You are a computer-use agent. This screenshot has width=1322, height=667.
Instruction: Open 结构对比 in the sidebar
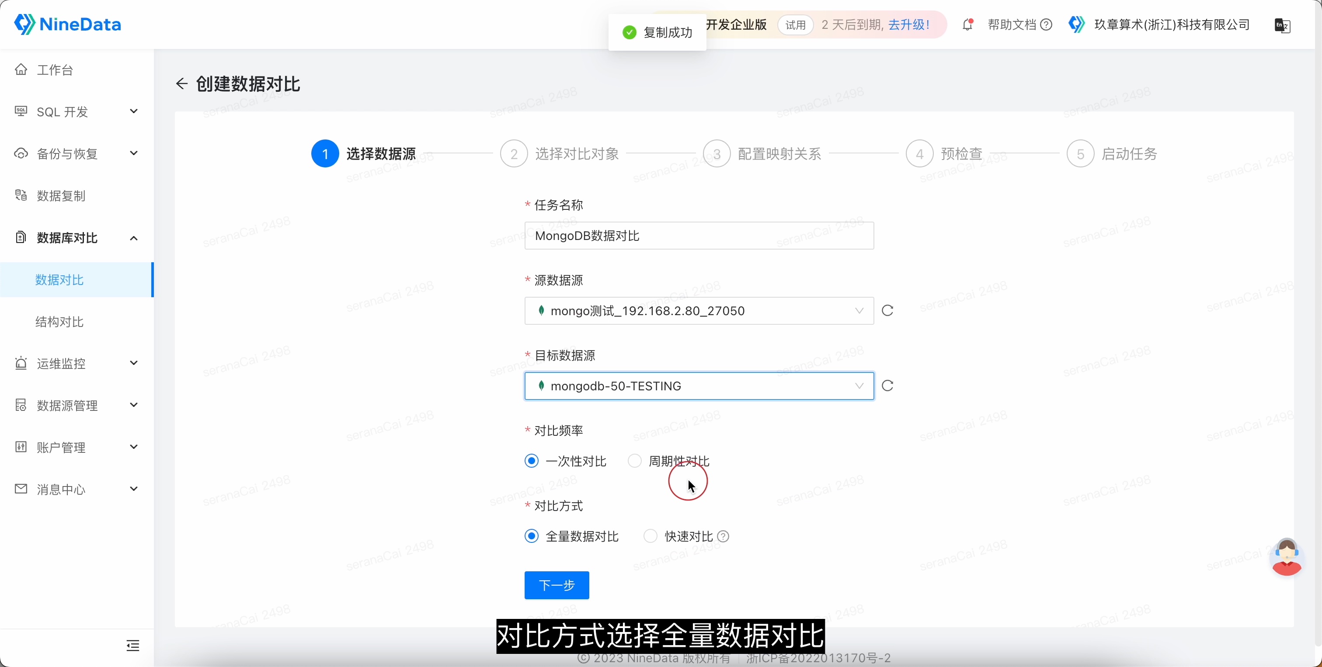(59, 322)
